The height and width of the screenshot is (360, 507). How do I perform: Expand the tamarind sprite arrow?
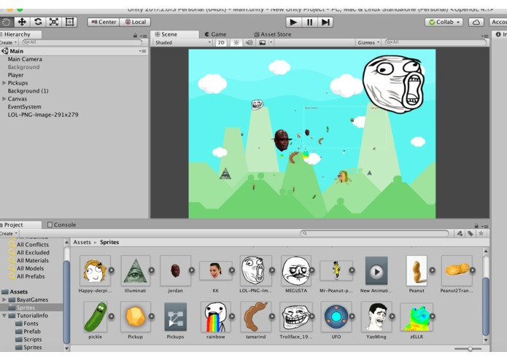point(272,316)
